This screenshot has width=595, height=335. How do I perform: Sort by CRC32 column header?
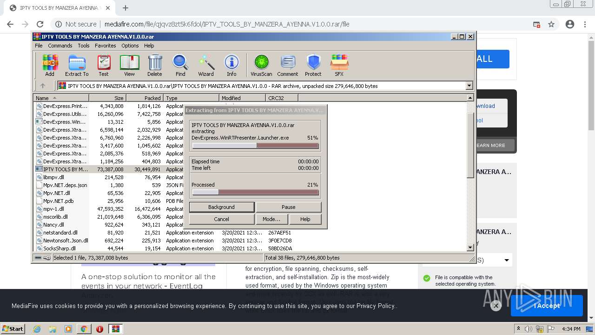point(282,98)
